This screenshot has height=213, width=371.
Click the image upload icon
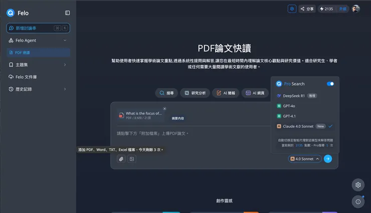(x=132, y=159)
